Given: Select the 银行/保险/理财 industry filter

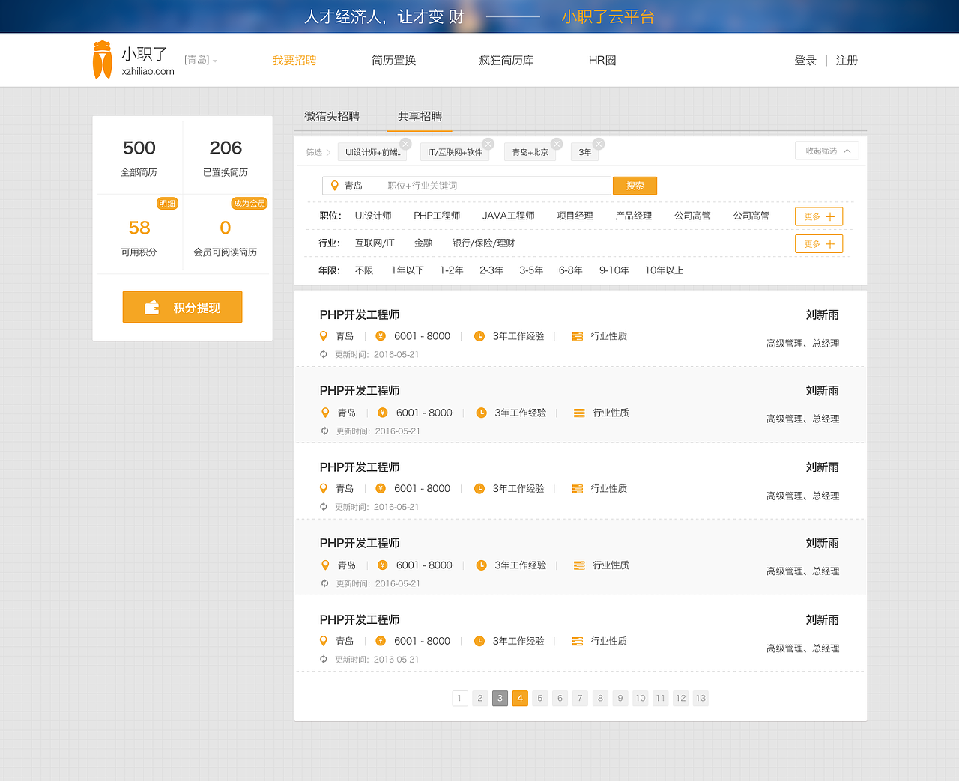Looking at the screenshot, I should (483, 243).
